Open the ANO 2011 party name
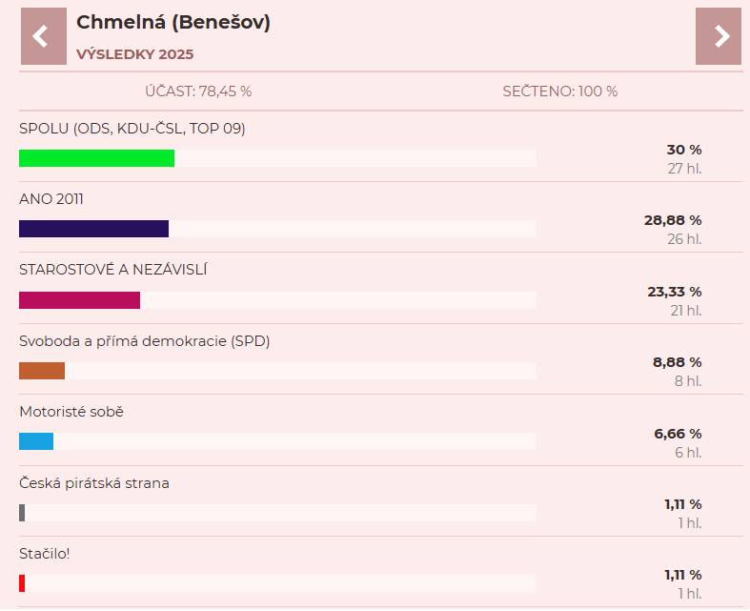 pos(51,199)
